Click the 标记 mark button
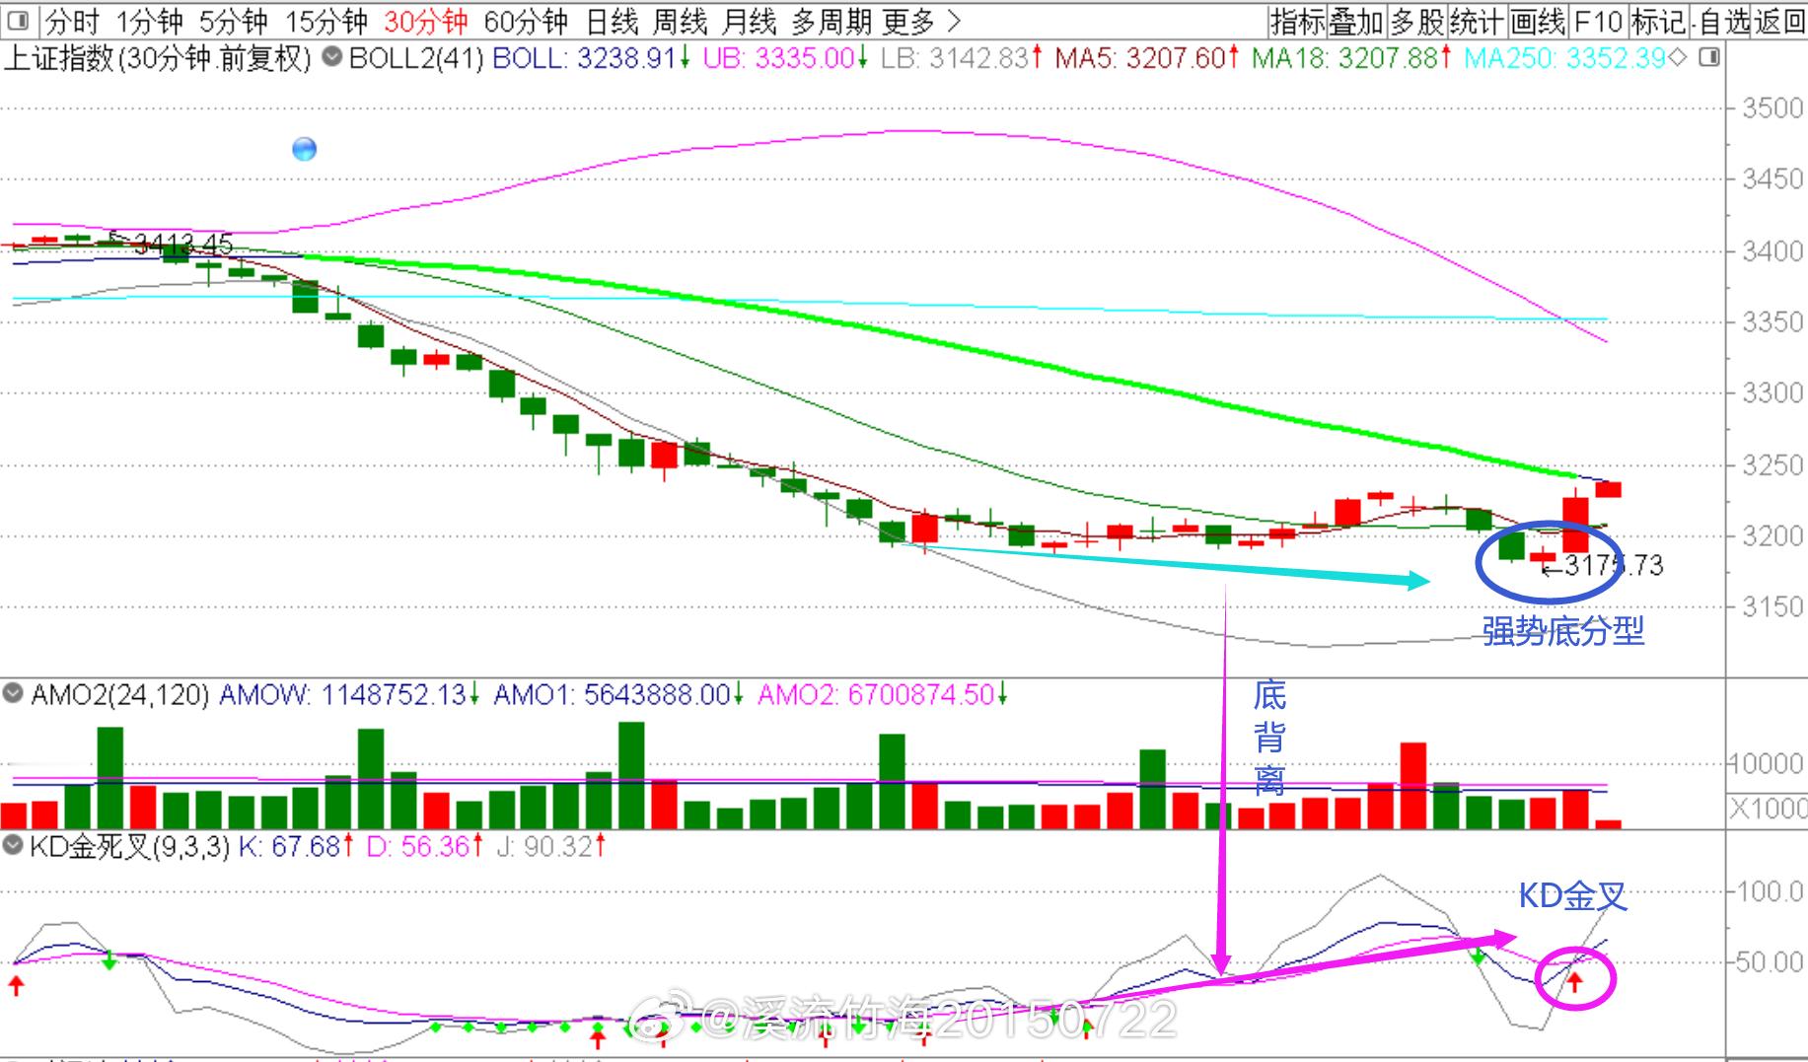The image size is (1808, 1062). [1657, 21]
